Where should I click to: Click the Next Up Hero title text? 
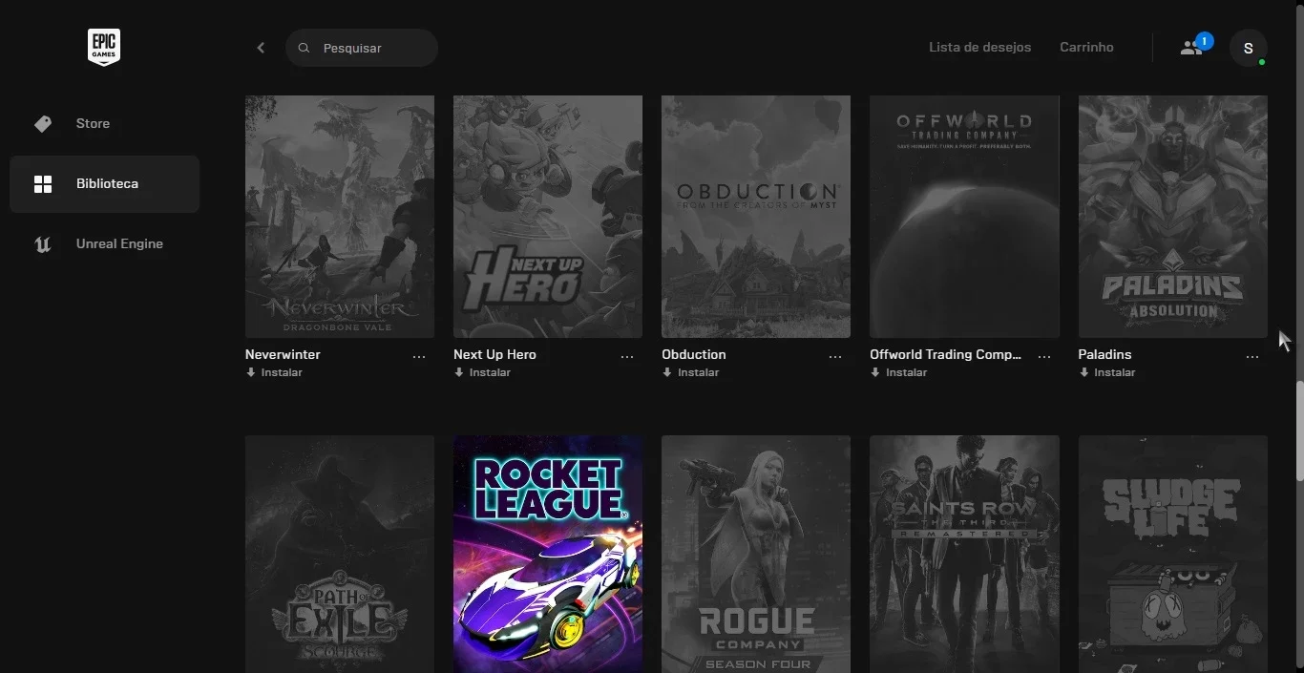coord(494,354)
